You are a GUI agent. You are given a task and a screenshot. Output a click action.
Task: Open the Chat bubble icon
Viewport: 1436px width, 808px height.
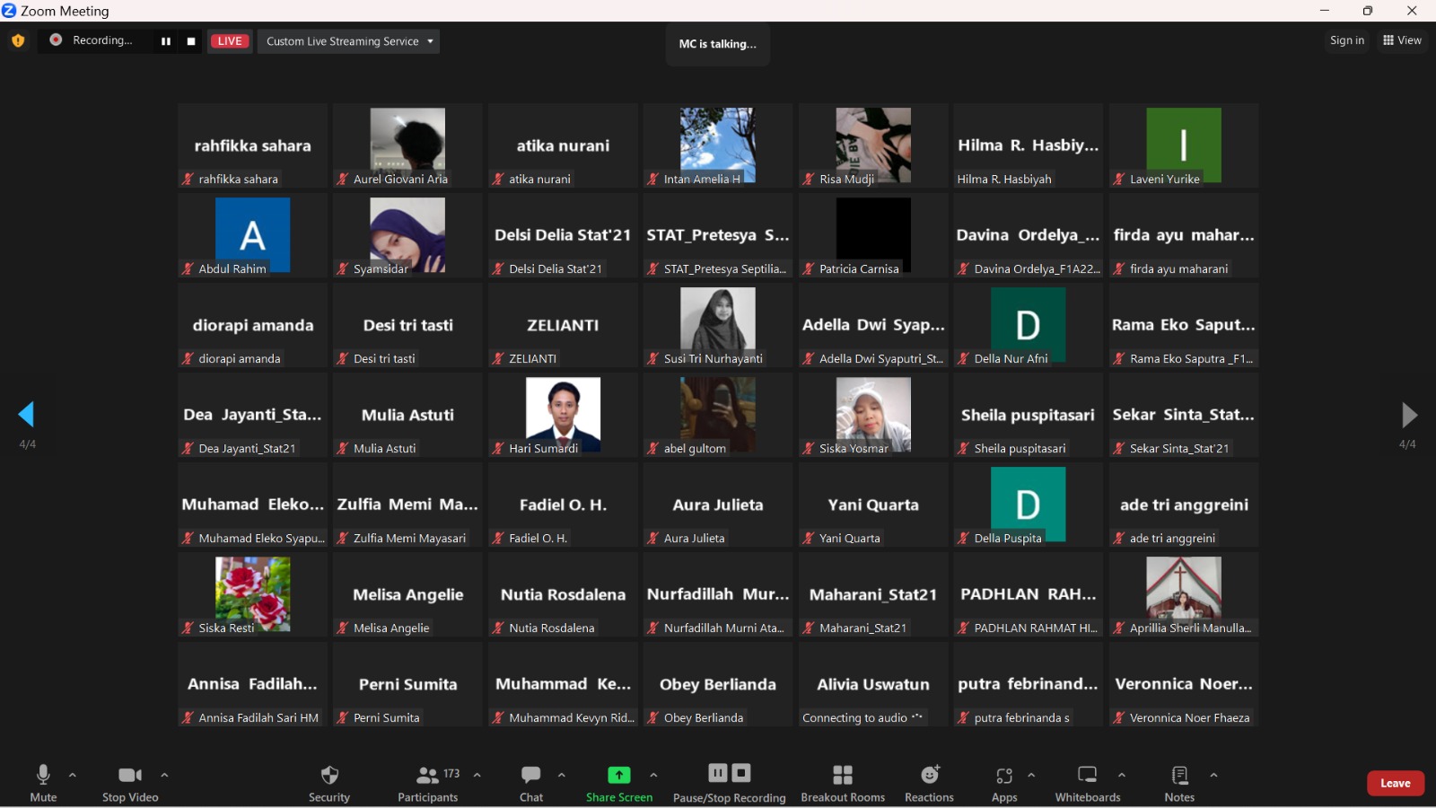click(x=531, y=775)
